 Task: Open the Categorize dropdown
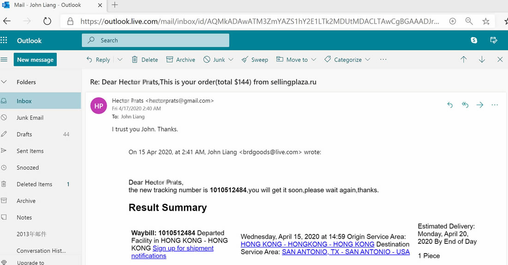tap(368, 60)
